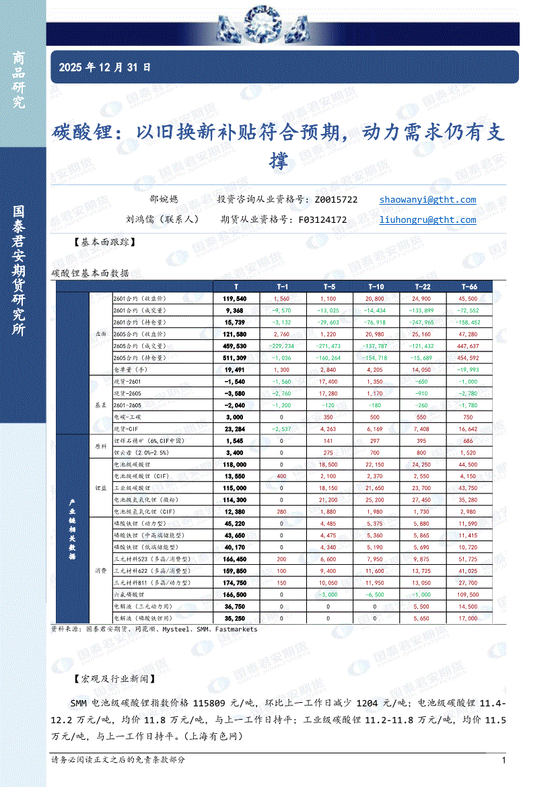Screen dimensions: 556x787
Task: Select the T-22 column header
Action: coord(423,287)
